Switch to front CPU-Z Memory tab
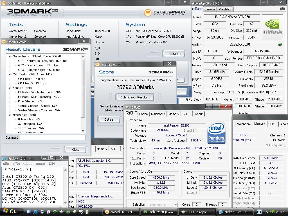 click(x=174, y=114)
